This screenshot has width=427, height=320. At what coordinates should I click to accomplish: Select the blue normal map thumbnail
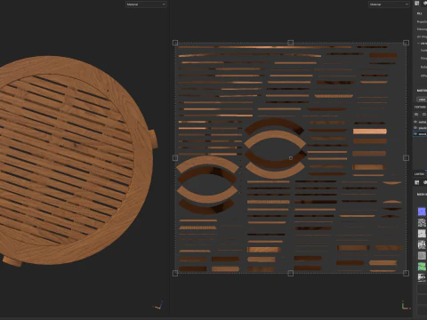pyautogui.click(x=422, y=212)
